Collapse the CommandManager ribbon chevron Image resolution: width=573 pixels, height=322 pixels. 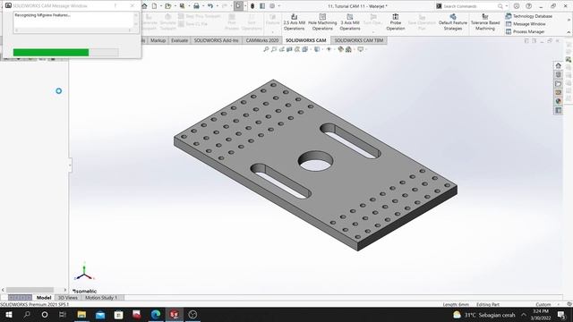pyautogui.click(x=569, y=32)
